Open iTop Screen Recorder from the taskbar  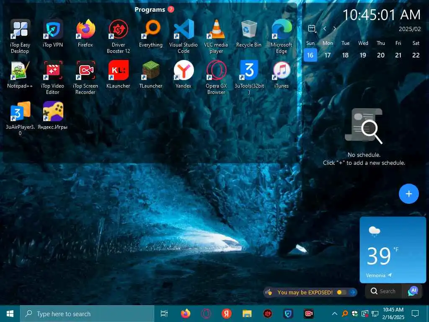(309, 314)
